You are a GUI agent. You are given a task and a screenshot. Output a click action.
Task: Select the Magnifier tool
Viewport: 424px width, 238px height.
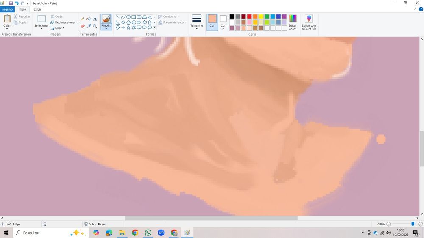coord(95,26)
